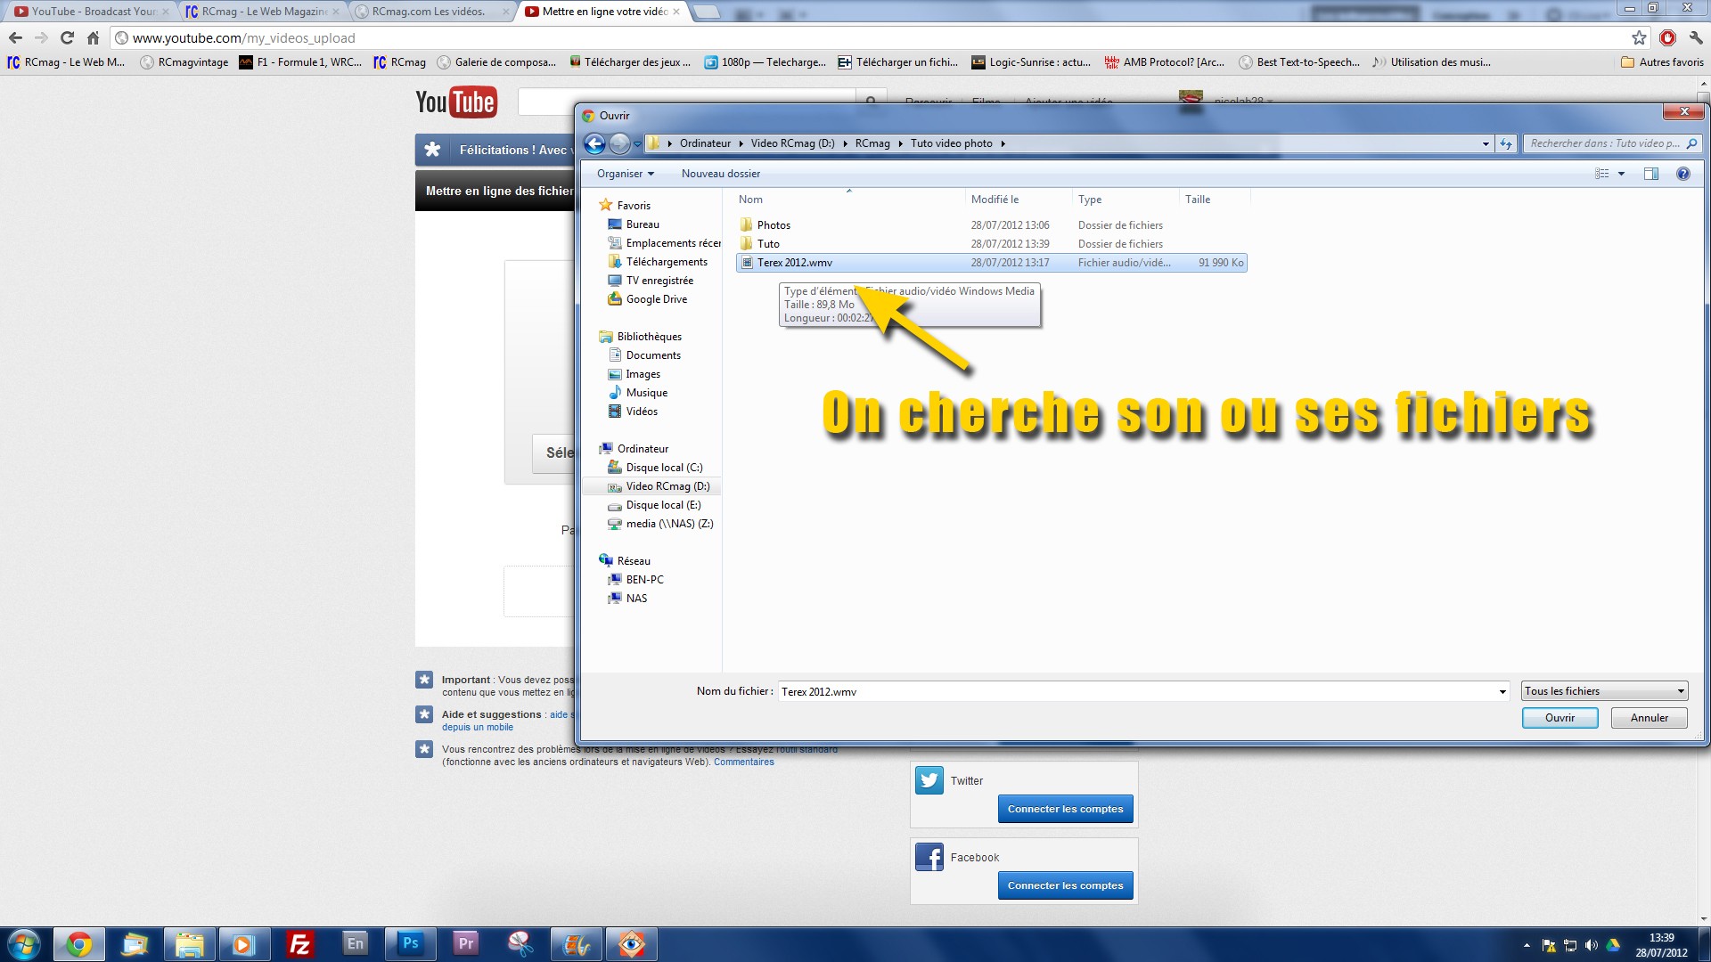This screenshot has width=1711, height=962.
Task: Change the view mode icon
Action: [x=1601, y=174]
